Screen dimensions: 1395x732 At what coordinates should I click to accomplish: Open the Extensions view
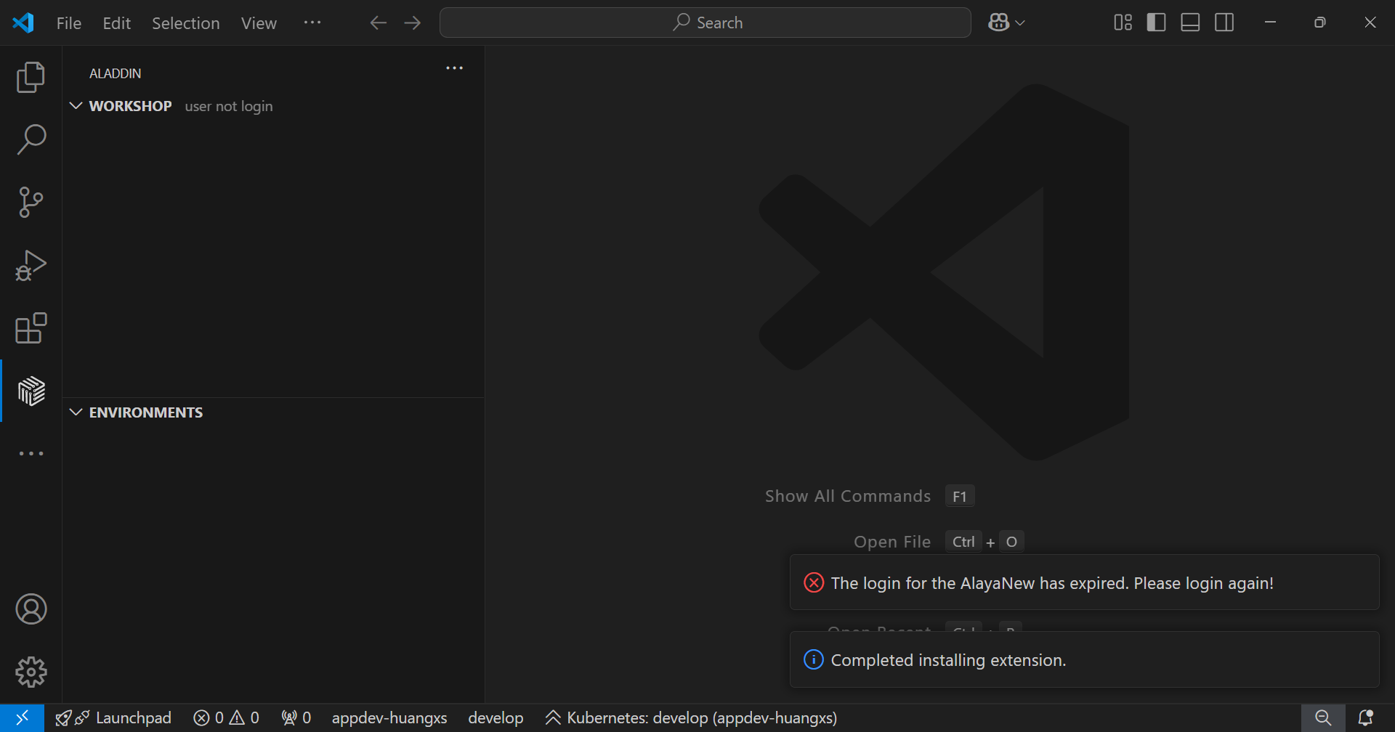31,328
